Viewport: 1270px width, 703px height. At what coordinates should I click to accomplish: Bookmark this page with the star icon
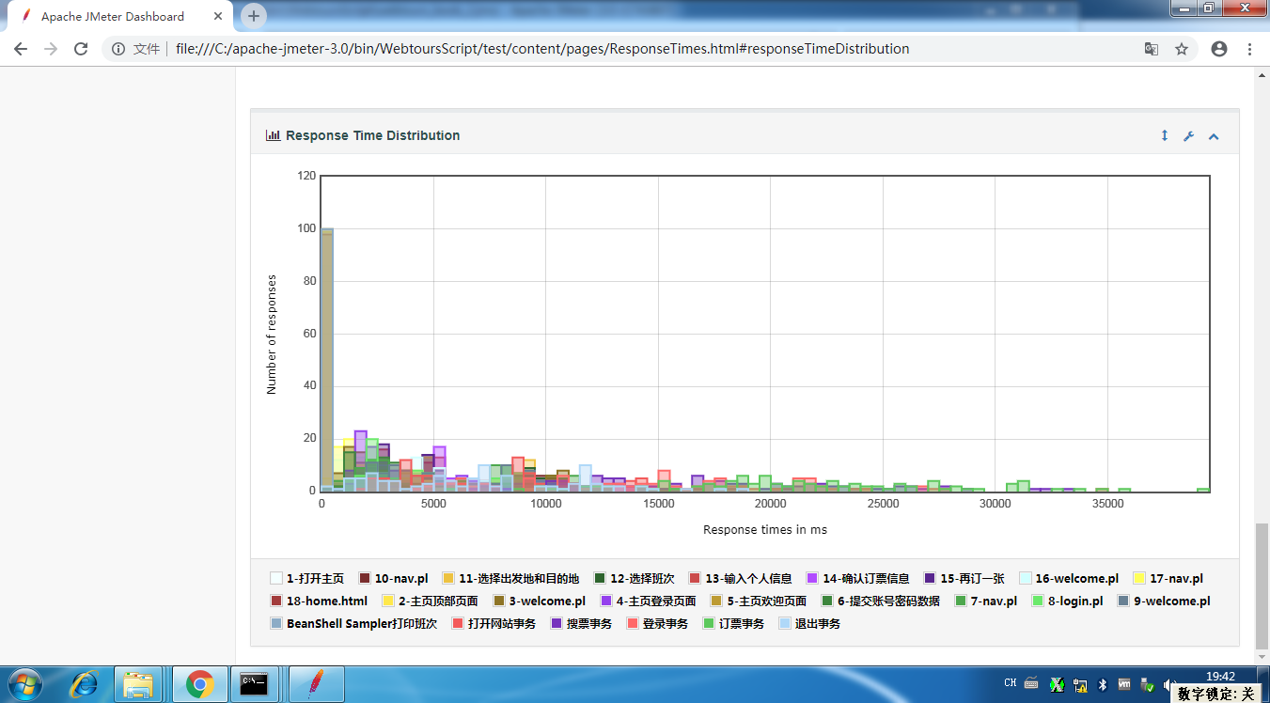1182,49
